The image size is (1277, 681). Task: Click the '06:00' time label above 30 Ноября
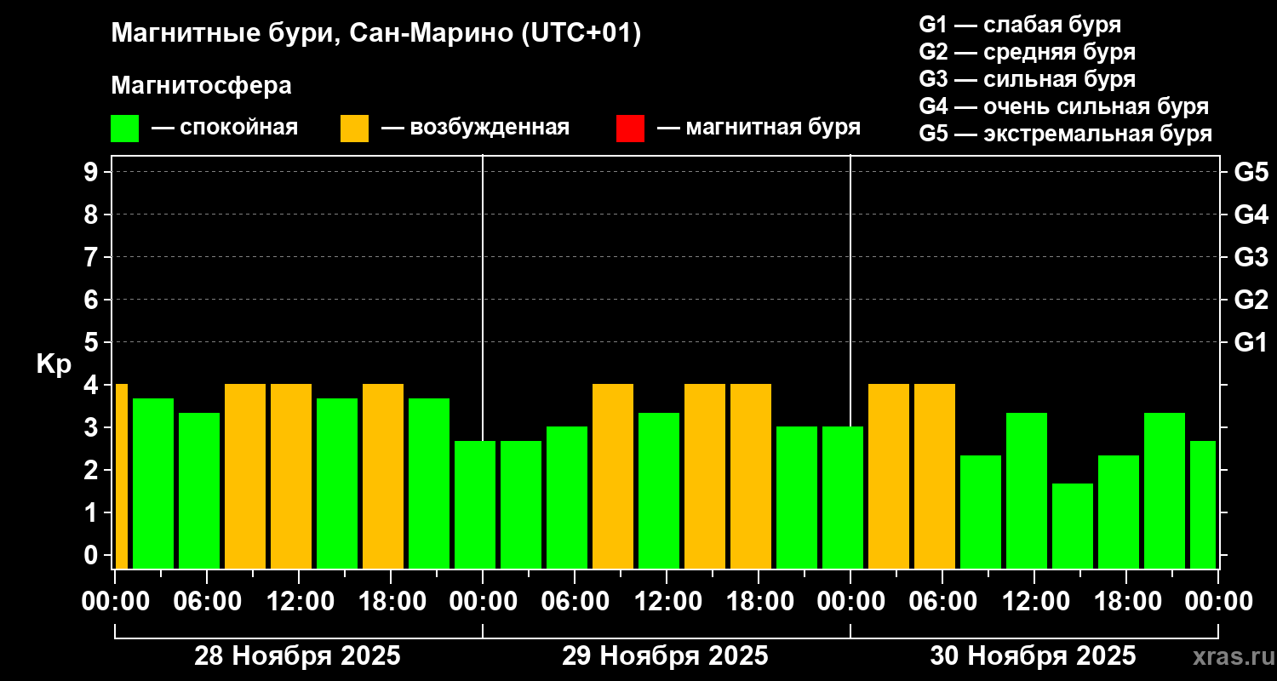pyautogui.click(x=942, y=602)
